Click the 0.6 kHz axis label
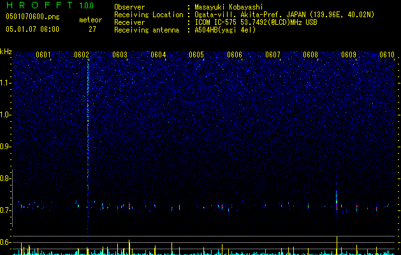This screenshot has width=401, height=255. 4,242
